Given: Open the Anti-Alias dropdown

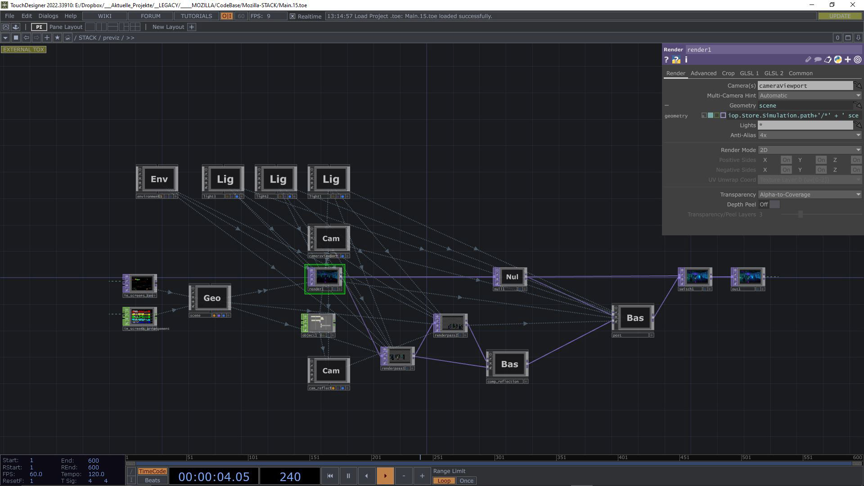Looking at the screenshot, I should tap(809, 135).
